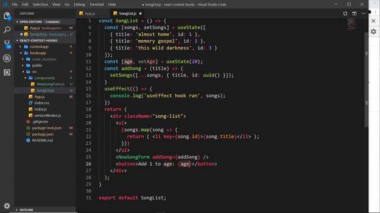The width and height of the screenshot is (380, 213).
Task: Open the Selection menu
Action: pos(40,4)
